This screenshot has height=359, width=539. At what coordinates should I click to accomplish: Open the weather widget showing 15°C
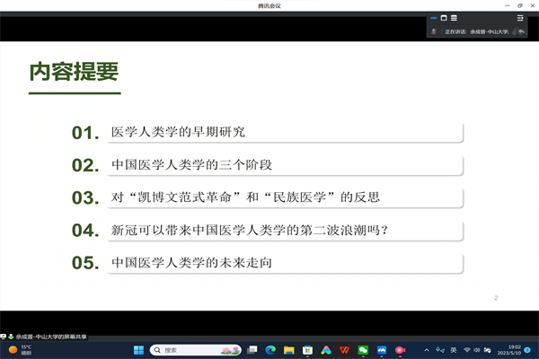point(22,350)
